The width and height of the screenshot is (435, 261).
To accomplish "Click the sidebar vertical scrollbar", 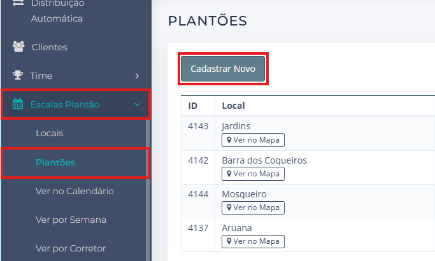I will tap(148, 191).
